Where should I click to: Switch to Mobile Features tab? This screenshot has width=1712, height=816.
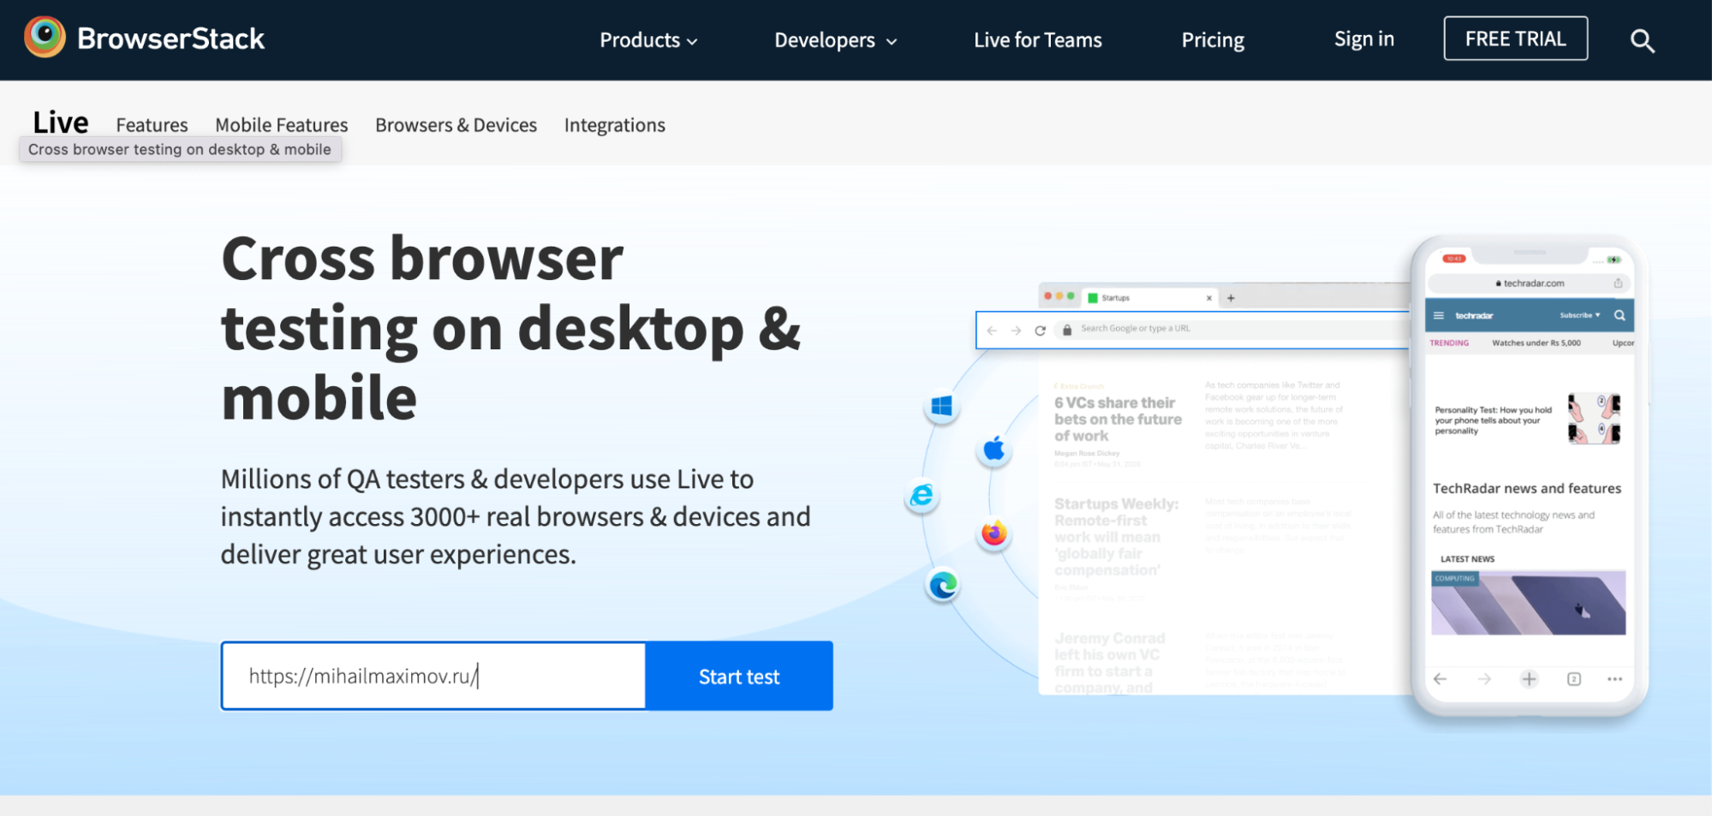[281, 125]
